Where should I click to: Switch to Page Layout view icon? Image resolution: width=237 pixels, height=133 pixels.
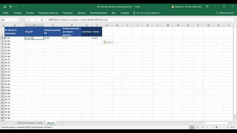click(197, 127)
